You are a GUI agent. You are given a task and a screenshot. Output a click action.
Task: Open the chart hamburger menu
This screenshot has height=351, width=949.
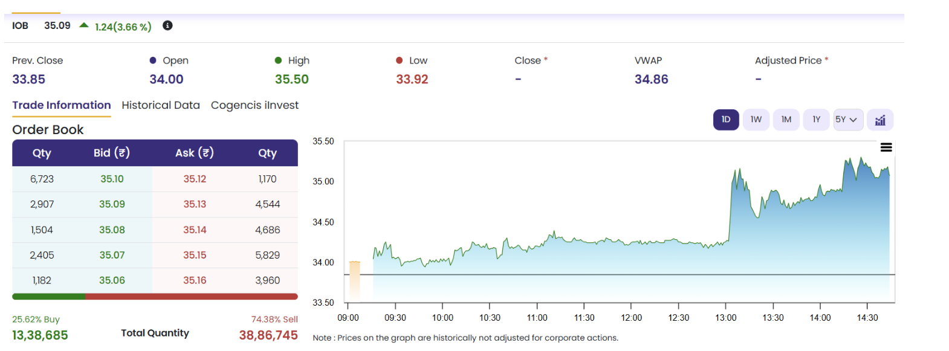[886, 147]
